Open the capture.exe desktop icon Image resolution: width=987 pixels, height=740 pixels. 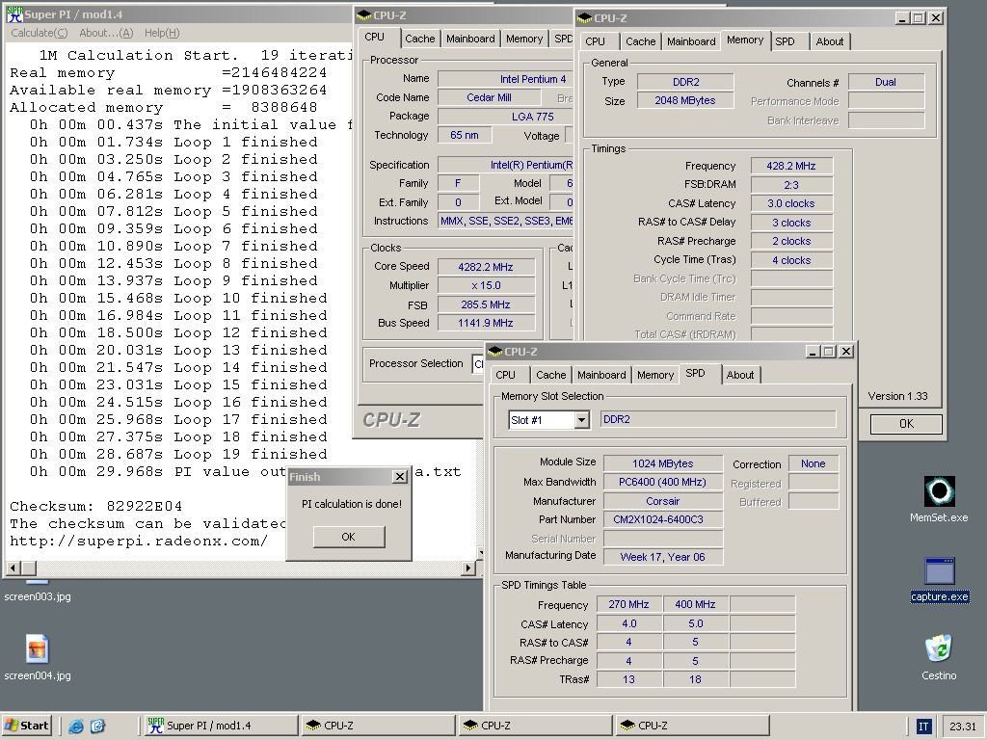click(x=939, y=572)
